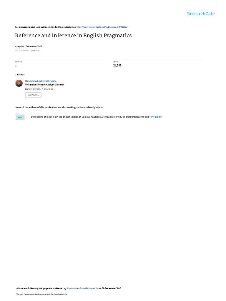Select the title Reference and Inference in English Pragmatics
Image resolution: width=226 pixels, height=301 pixels.
(73, 36)
